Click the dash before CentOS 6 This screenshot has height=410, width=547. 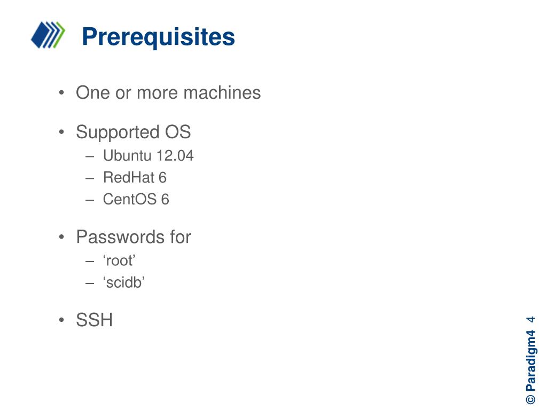90,200
